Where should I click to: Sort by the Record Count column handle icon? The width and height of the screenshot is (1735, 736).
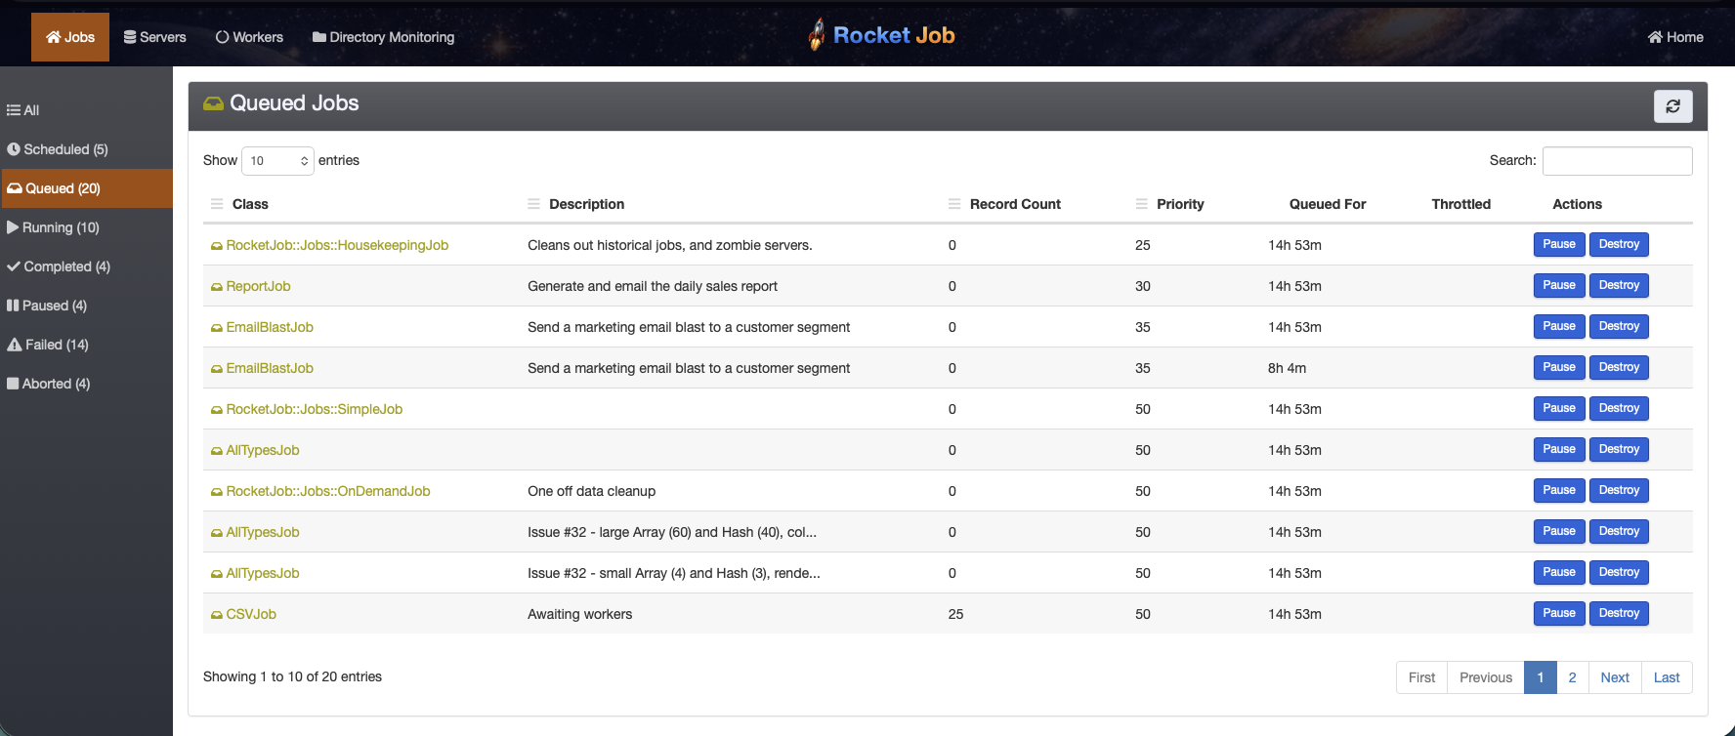[x=954, y=204]
